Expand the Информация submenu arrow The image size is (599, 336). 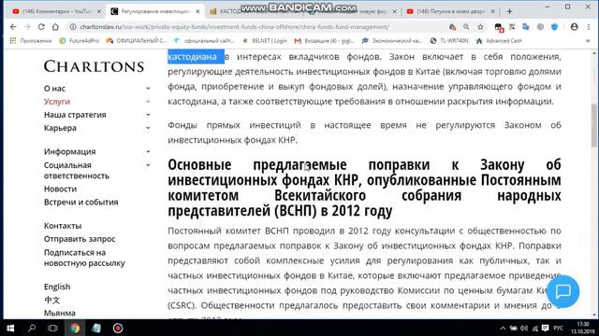(148, 151)
